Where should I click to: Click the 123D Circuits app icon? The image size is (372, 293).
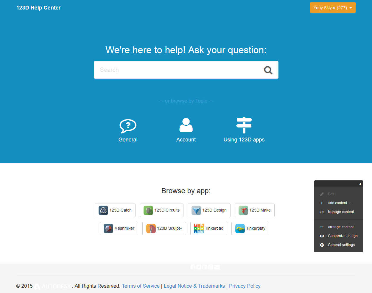pyautogui.click(x=148, y=210)
